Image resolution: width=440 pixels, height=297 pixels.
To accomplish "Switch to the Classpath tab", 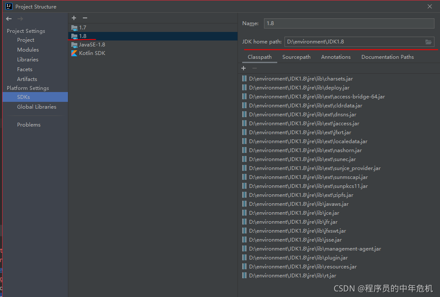I will point(260,57).
